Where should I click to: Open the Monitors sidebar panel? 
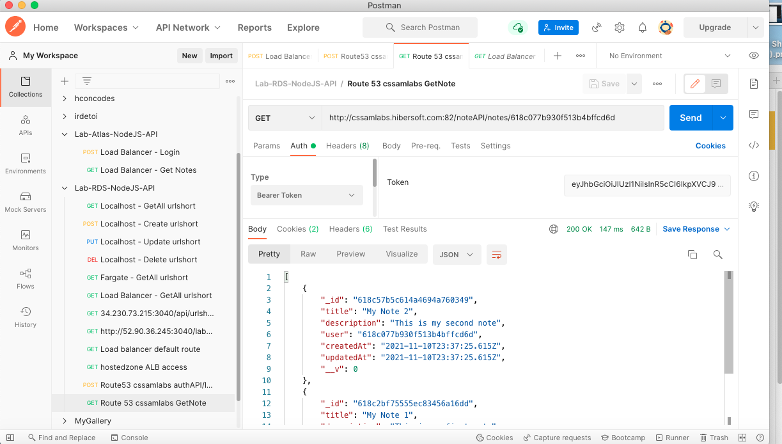[26, 241]
